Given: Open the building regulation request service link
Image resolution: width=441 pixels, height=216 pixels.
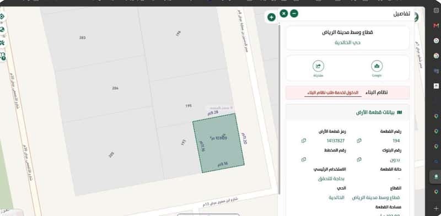Looking at the screenshot, I should (333, 93).
